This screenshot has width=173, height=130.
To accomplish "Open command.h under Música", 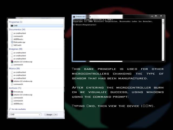I will click(x=17, y=84).
